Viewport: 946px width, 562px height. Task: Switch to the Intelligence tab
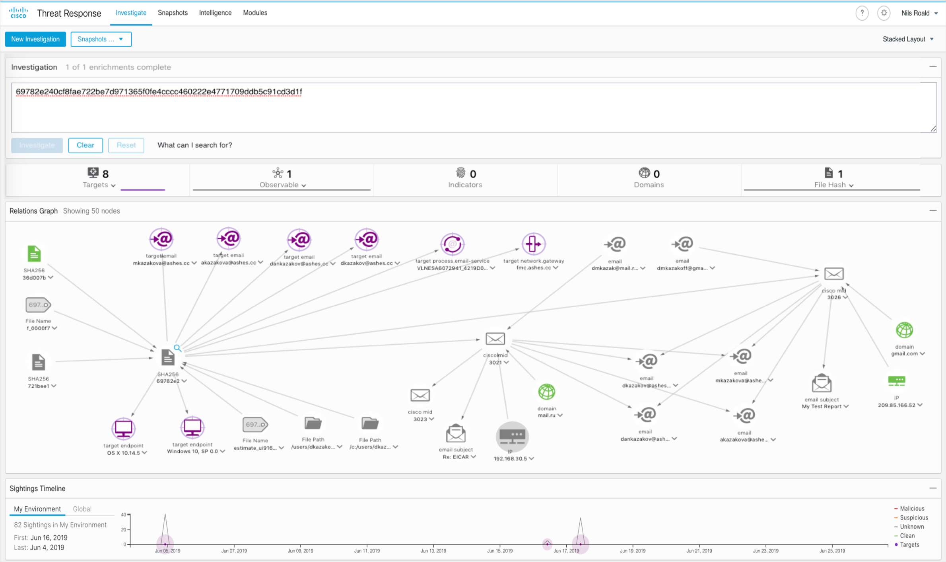click(x=215, y=13)
